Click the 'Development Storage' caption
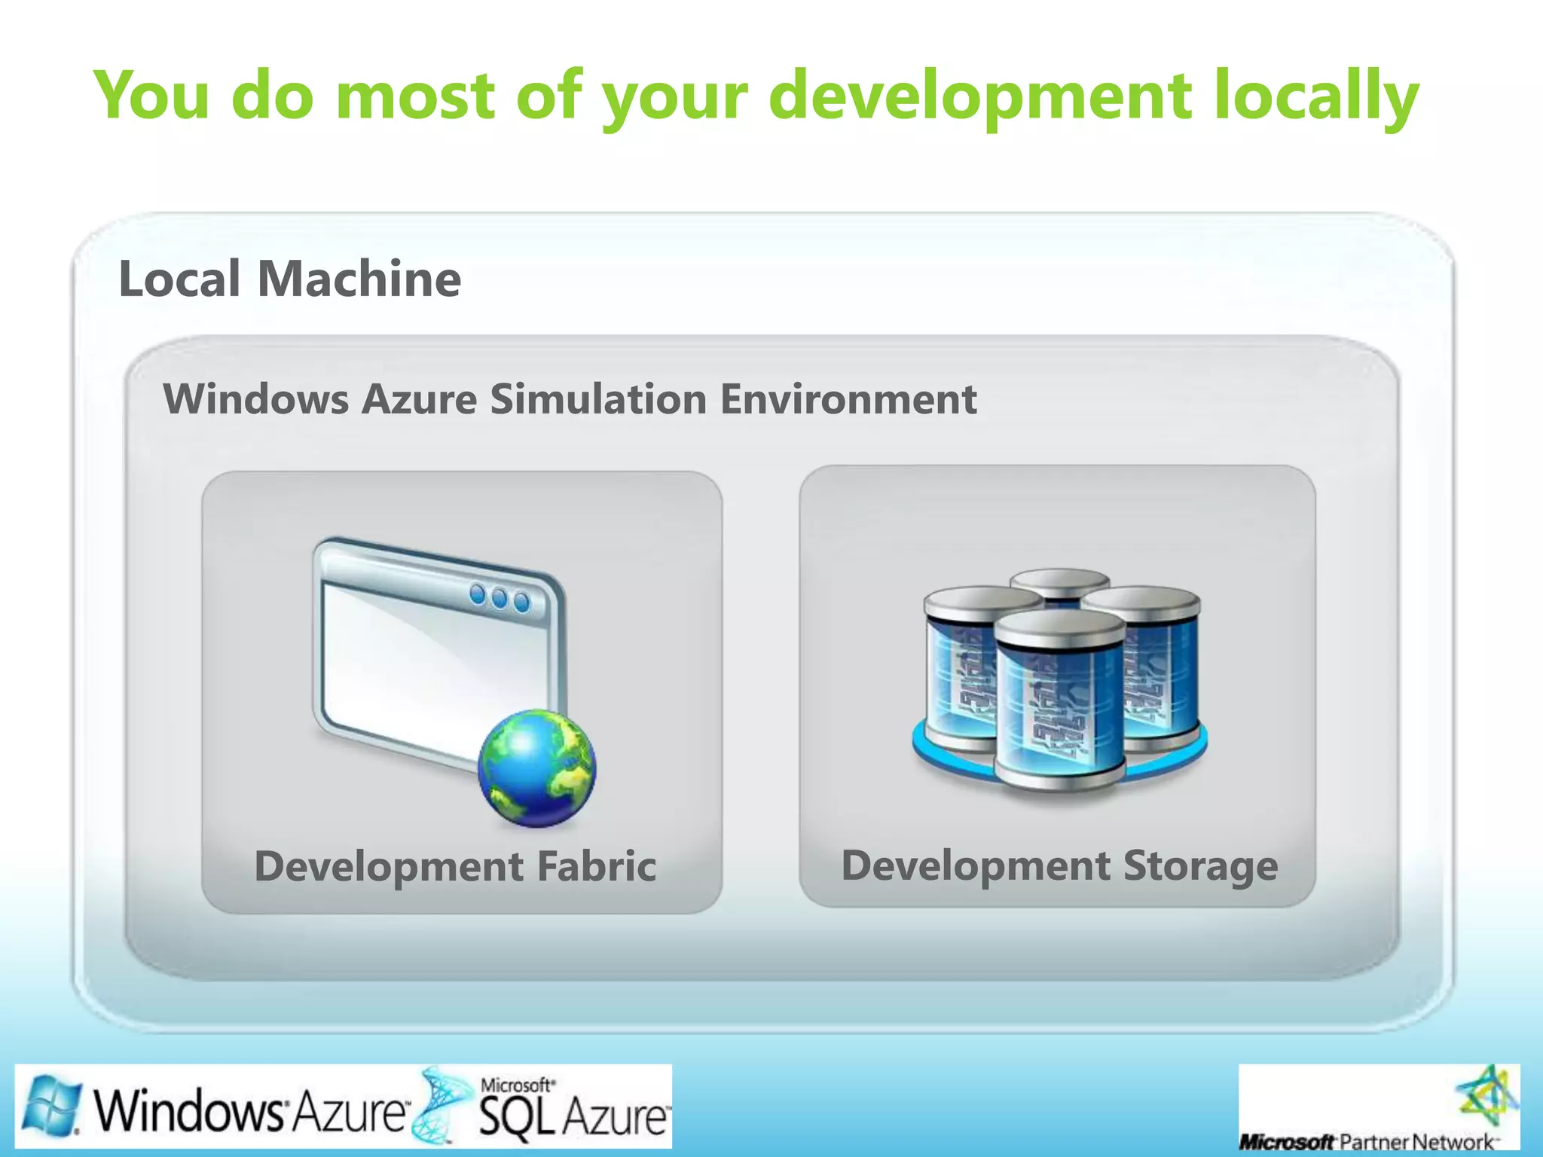 tap(1059, 865)
